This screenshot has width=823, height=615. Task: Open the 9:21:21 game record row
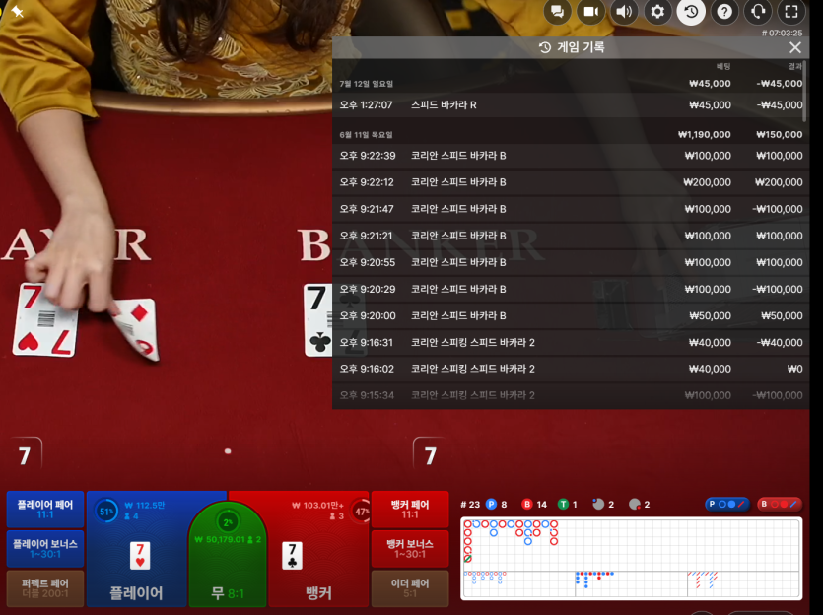(571, 236)
